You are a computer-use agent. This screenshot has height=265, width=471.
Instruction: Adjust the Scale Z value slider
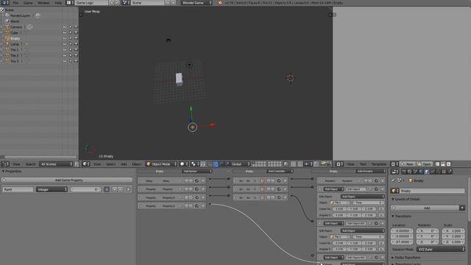(453, 242)
